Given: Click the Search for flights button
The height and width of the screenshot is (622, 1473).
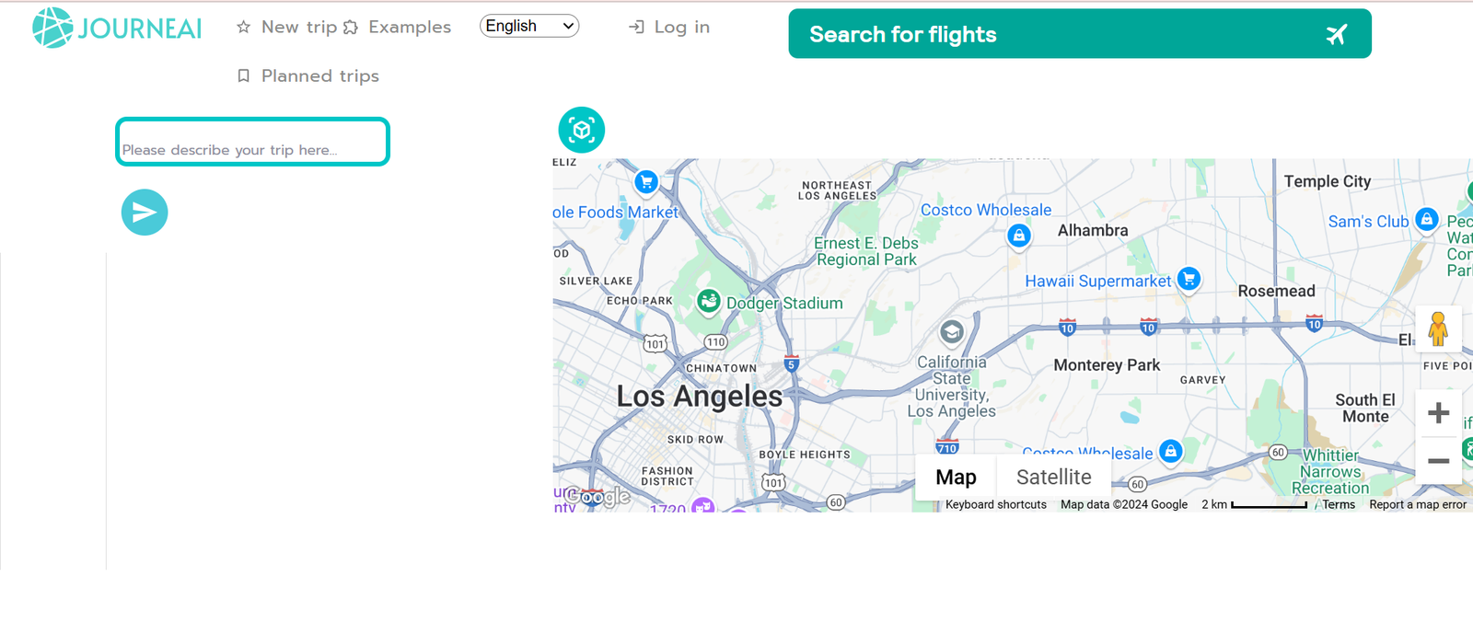Looking at the screenshot, I should point(1080,34).
